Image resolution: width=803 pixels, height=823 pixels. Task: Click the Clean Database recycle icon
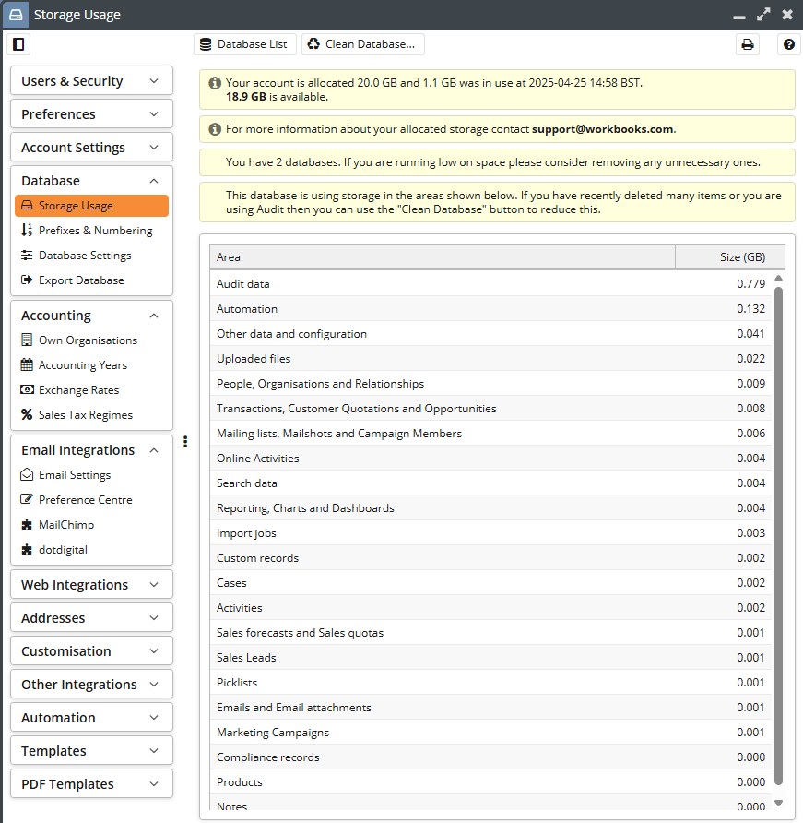click(313, 44)
